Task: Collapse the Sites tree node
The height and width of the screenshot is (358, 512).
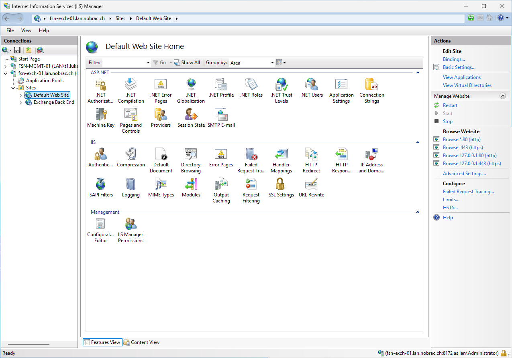Action: [x=13, y=88]
